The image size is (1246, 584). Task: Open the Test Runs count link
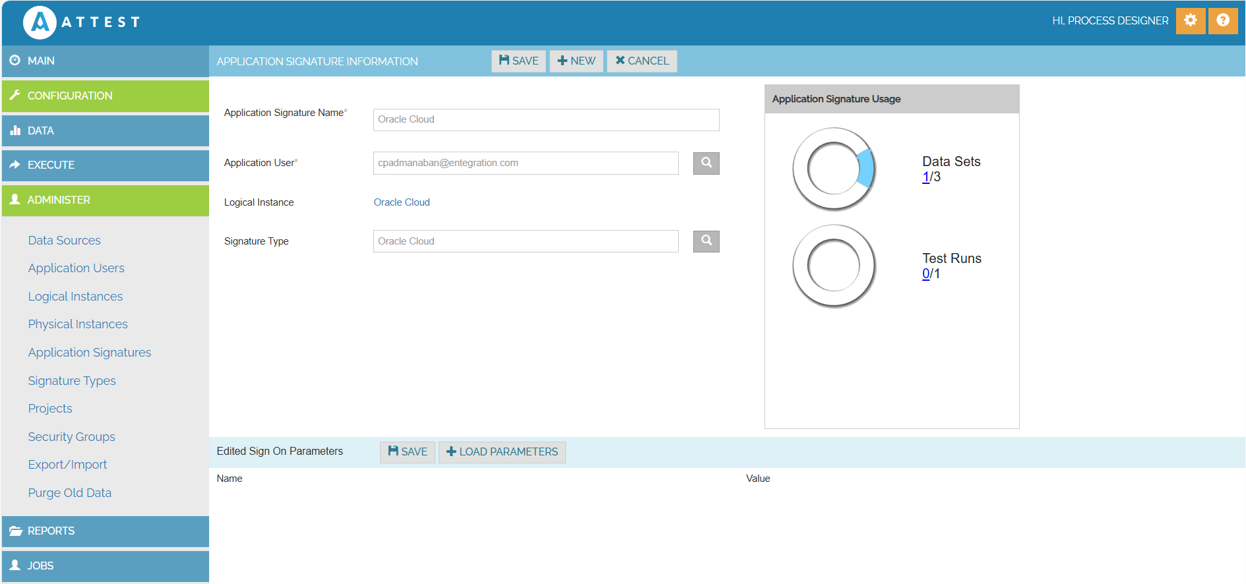[x=926, y=274]
